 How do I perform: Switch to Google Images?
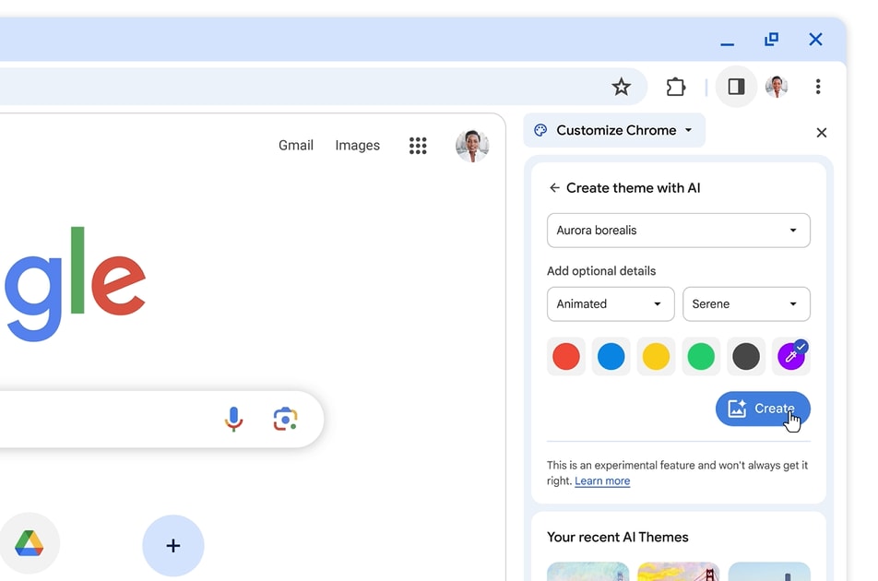(x=357, y=145)
